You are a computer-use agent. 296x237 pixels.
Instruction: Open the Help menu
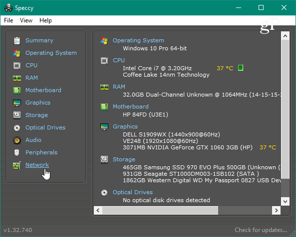click(x=45, y=20)
